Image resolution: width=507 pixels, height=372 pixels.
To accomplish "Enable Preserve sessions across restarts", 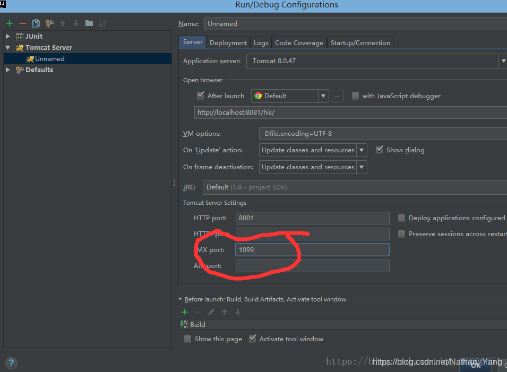I will [x=401, y=233].
